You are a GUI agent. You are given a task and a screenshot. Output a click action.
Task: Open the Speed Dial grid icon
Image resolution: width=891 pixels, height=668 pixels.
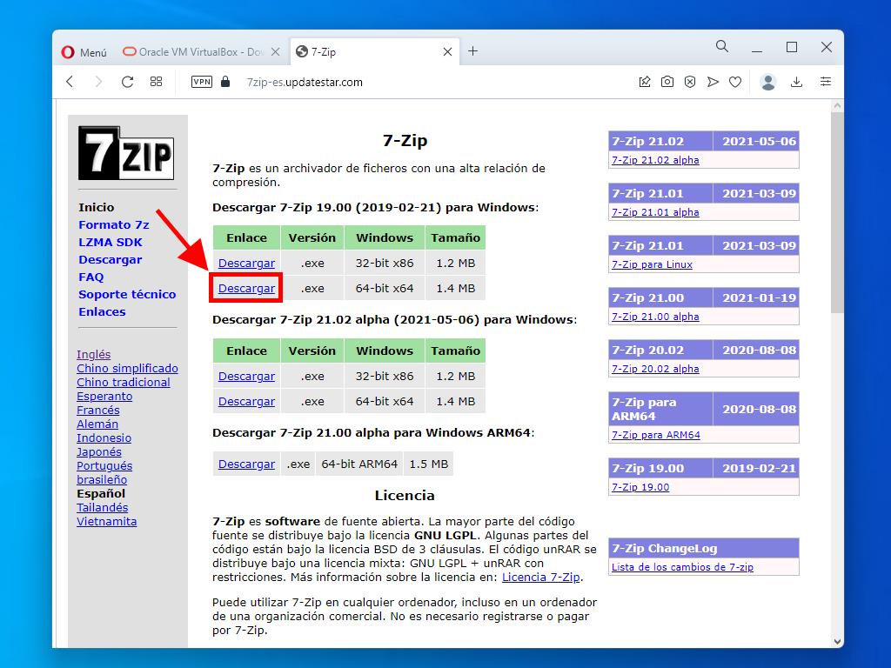[157, 82]
